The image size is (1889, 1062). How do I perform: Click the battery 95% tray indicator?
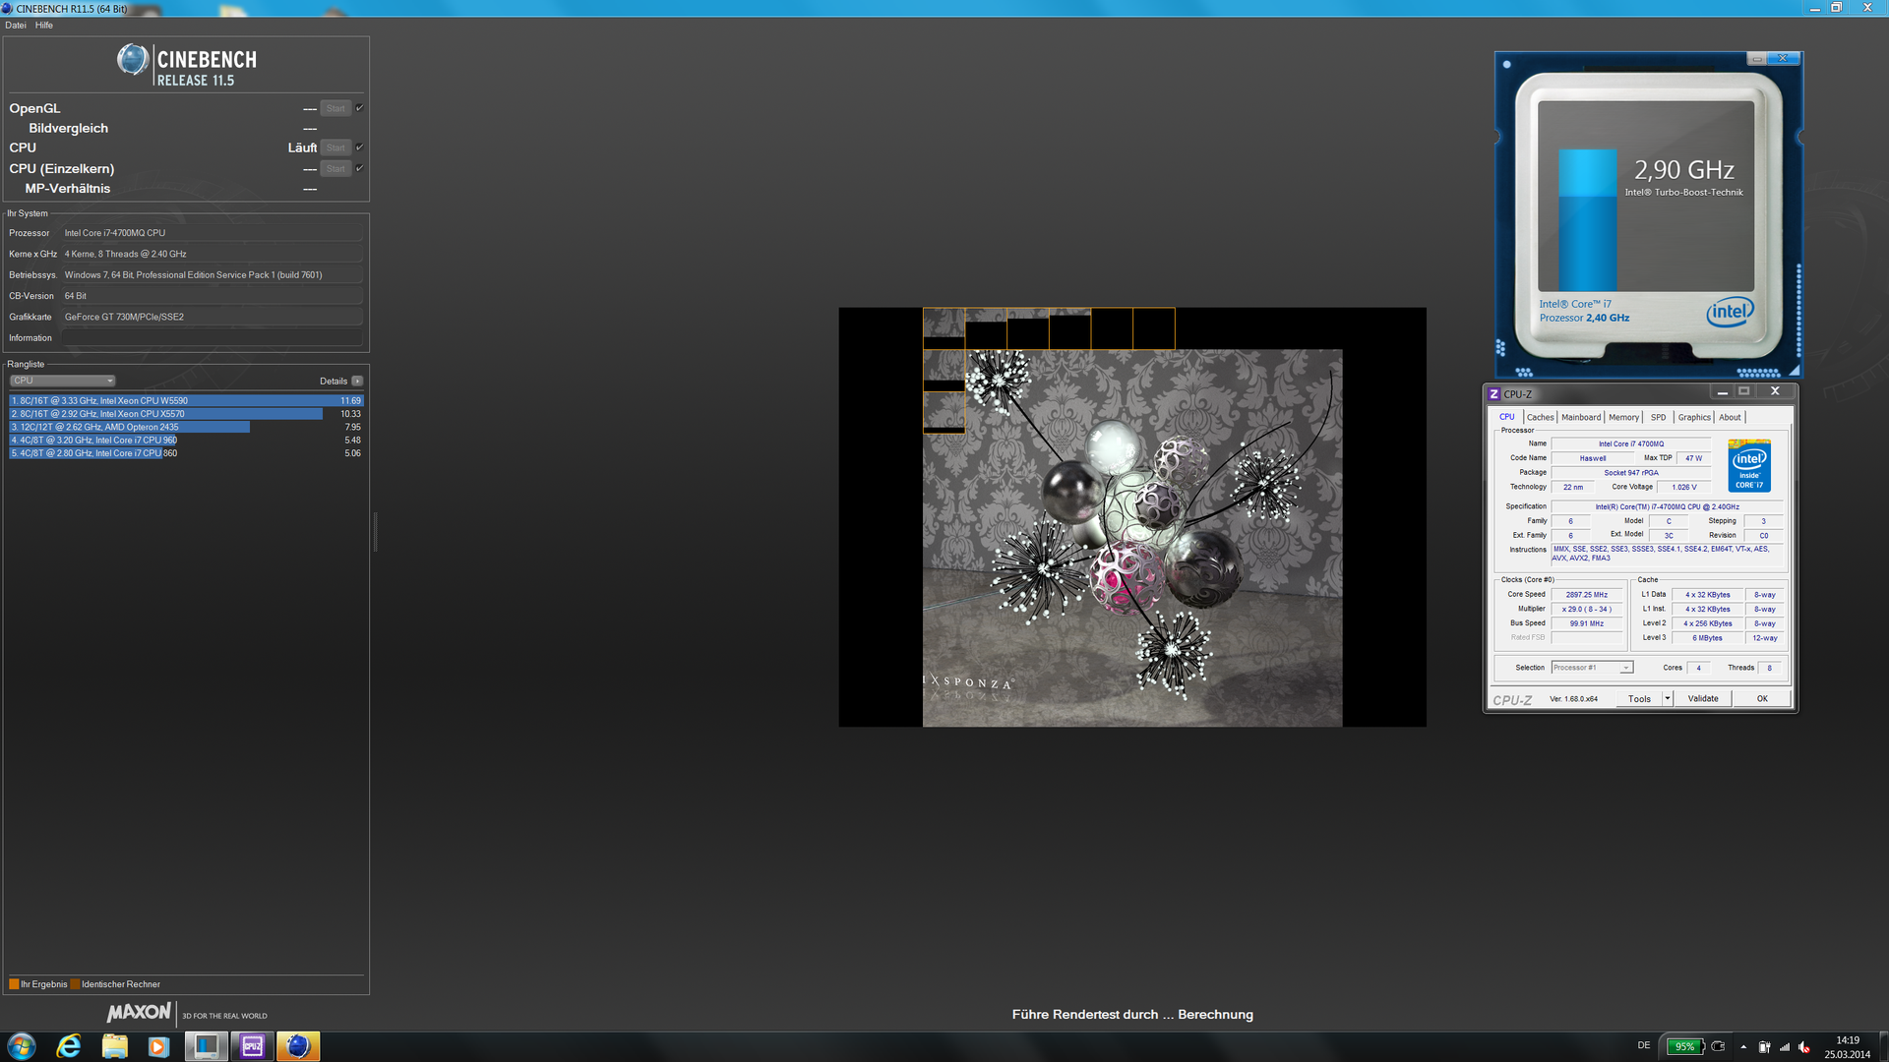[1684, 1046]
